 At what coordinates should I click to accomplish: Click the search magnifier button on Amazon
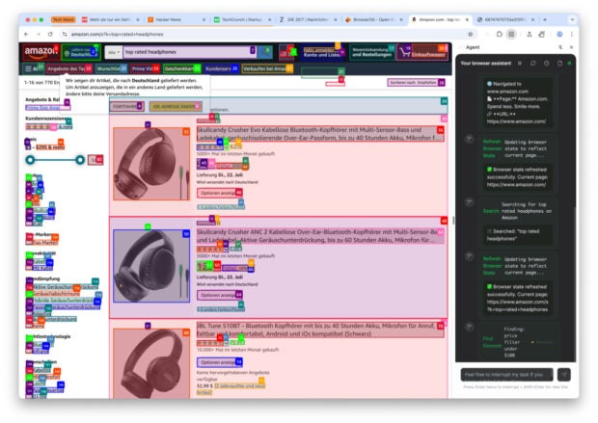(x=266, y=51)
